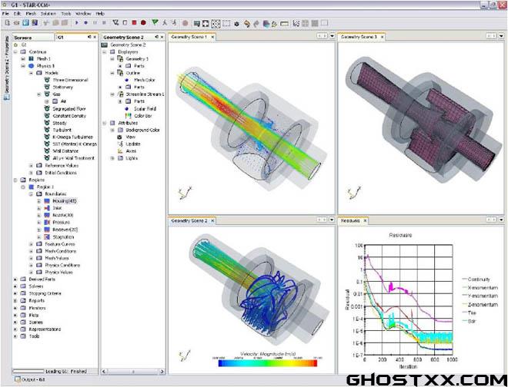This screenshot has height=387, width=508.
Task: Expand the Reference Values folder
Action: point(31,166)
